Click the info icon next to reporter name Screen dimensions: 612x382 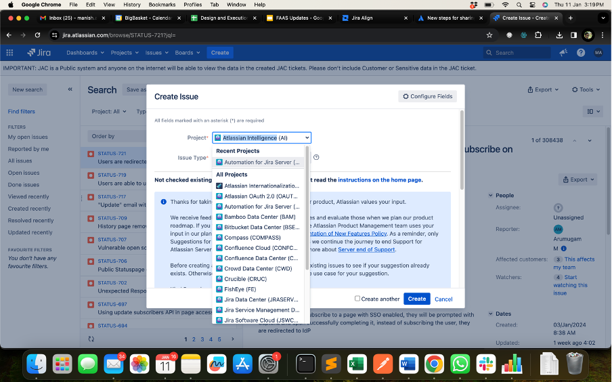(x=564, y=249)
